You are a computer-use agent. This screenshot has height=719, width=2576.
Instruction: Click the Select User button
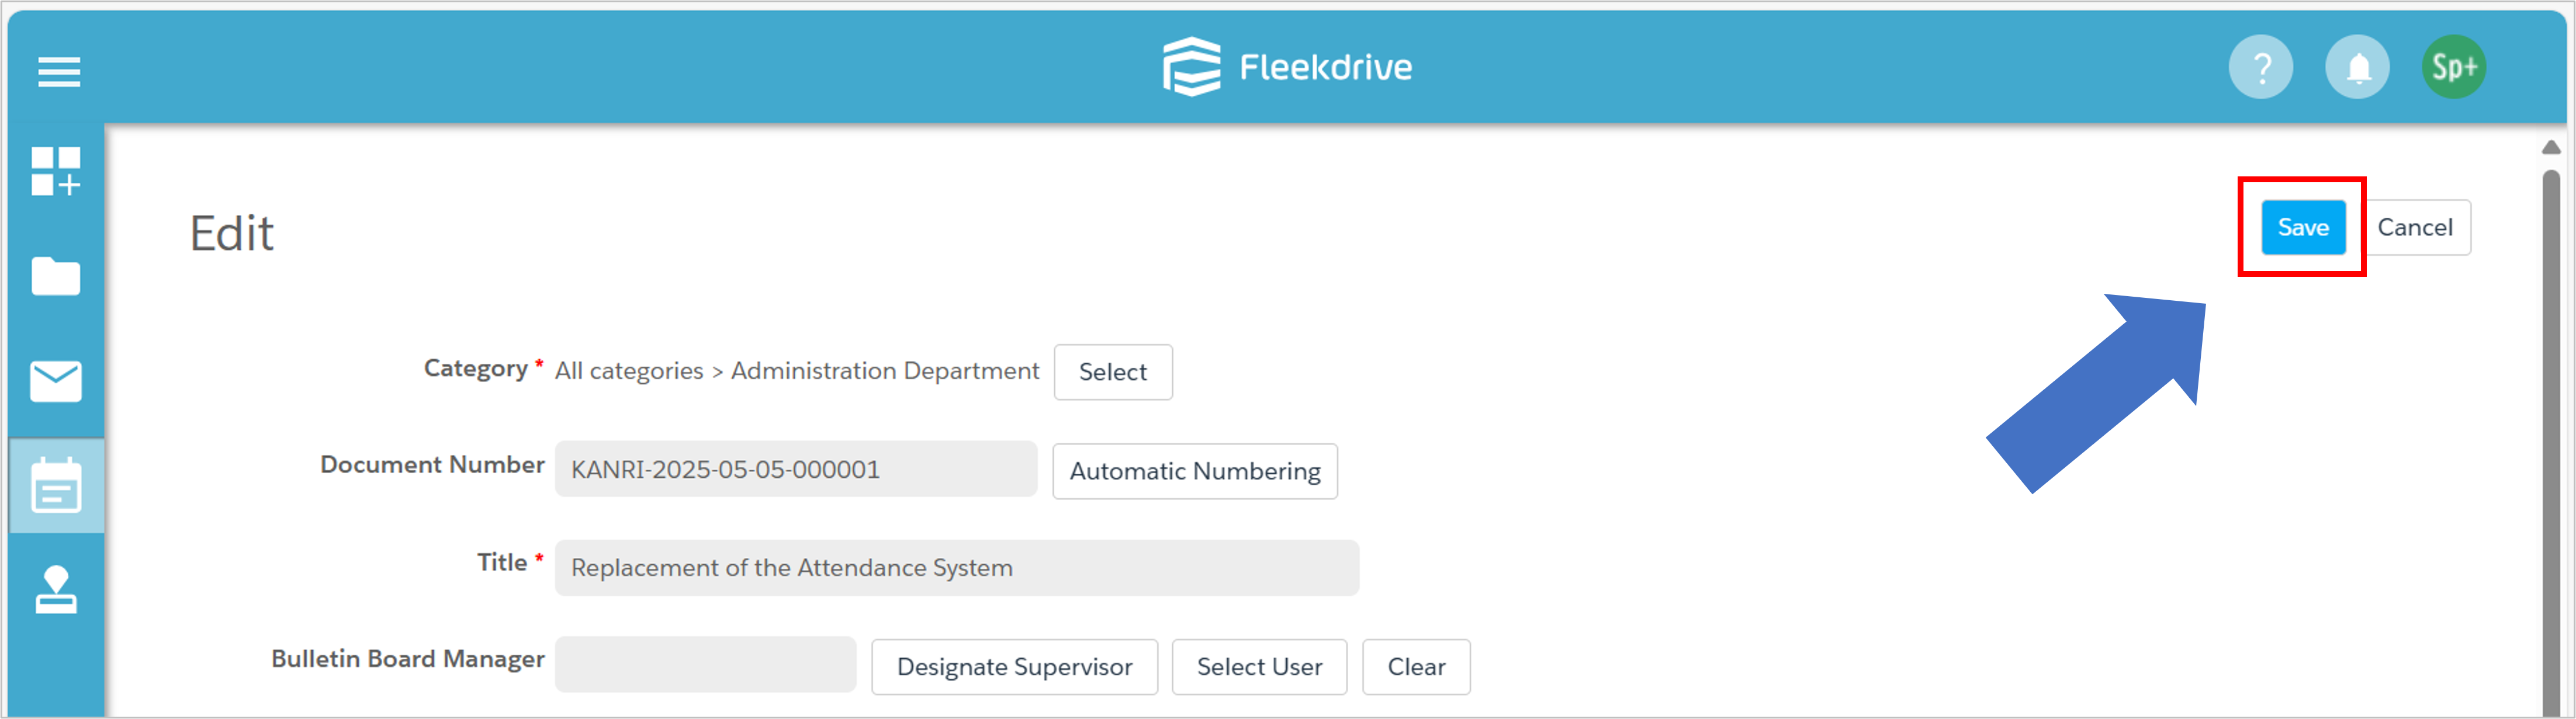point(1259,667)
